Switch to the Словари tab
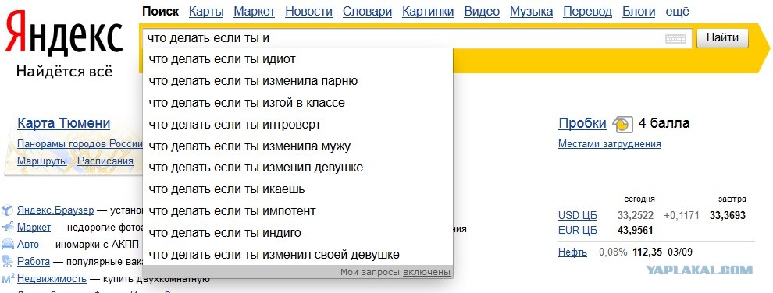Image resolution: width=773 pixels, height=293 pixels. pyautogui.click(x=367, y=12)
